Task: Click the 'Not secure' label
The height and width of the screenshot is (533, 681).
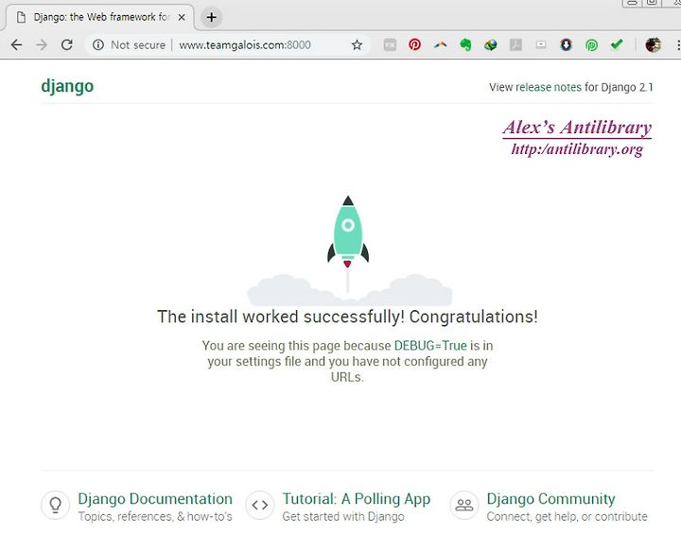Action: pos(138,44)
